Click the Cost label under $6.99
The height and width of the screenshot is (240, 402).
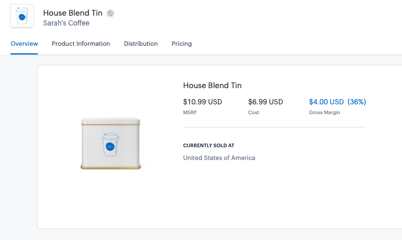point(253,112)
